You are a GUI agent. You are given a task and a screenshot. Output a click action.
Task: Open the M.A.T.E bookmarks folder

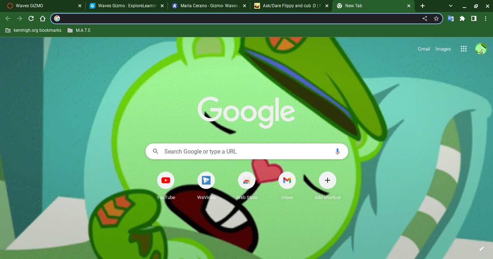tap(79, 30)
